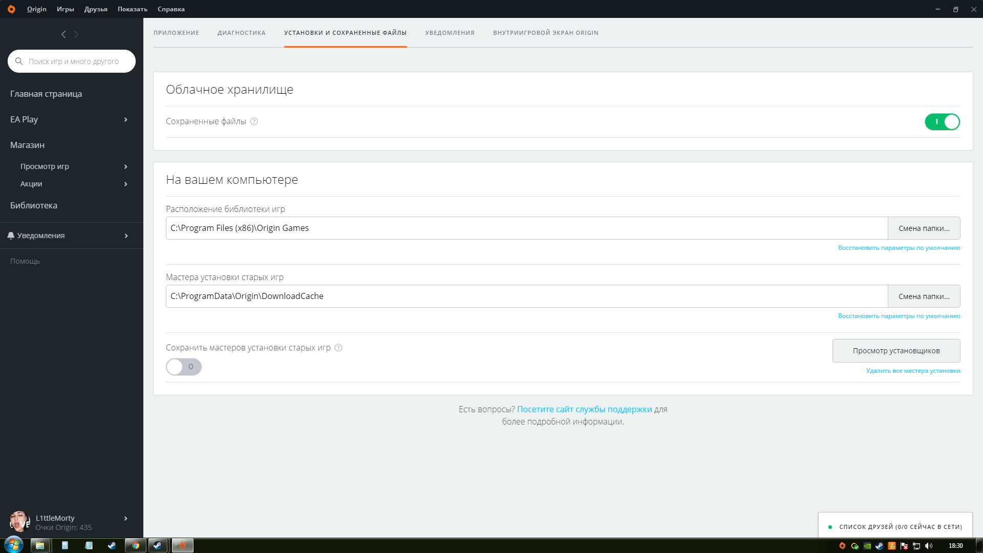The image size is (983, 553).
Task: Disable cloud saved files toggle
Action: click(942, 122)
